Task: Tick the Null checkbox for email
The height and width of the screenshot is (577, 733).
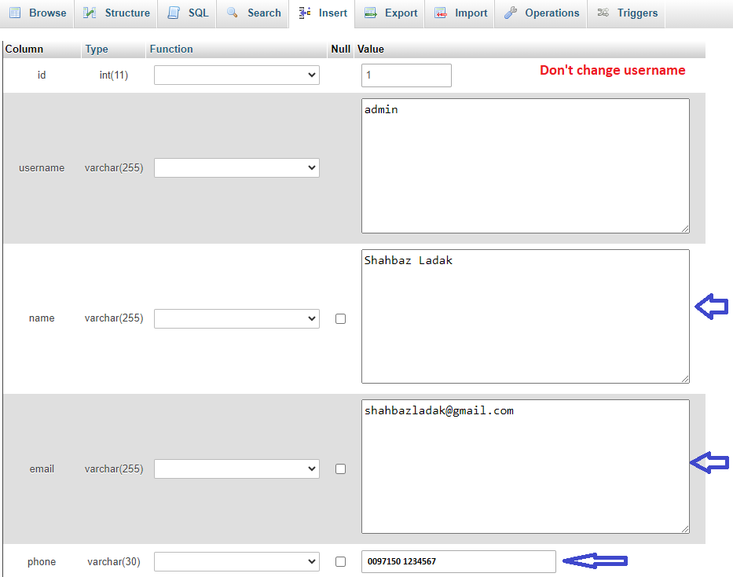Action: tap(340, 469)
